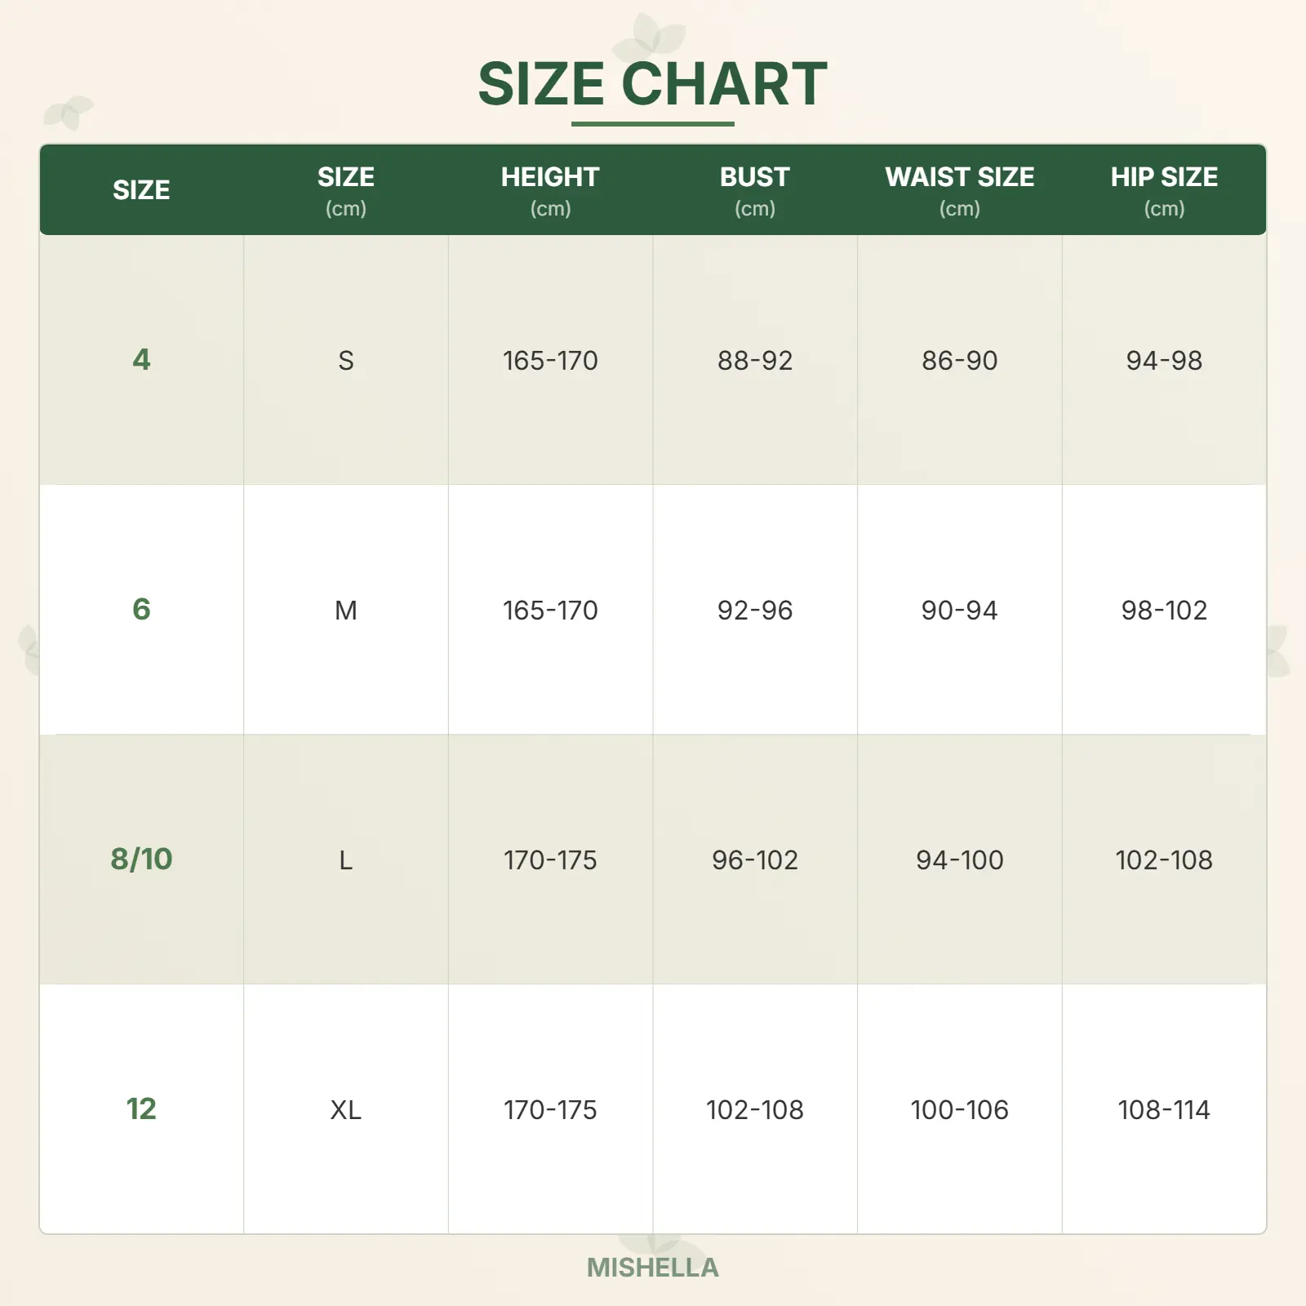Select the 8/10 size row label
Viewport: 1306px width, 1306px height.
pyautogui.click(x=141, y=860)
